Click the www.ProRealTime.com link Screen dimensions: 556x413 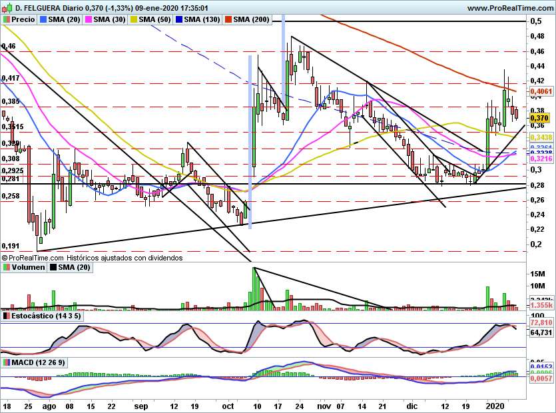(511, 8)
